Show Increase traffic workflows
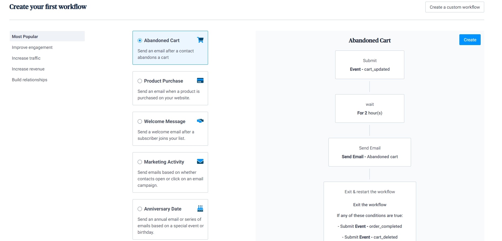 pos(26,58)
